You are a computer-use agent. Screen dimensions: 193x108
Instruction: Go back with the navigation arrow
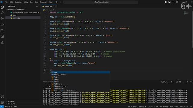pyautogui.click(x=57, y=2)
